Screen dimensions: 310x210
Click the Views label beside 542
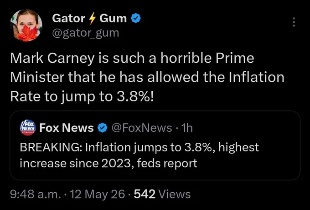175,194
